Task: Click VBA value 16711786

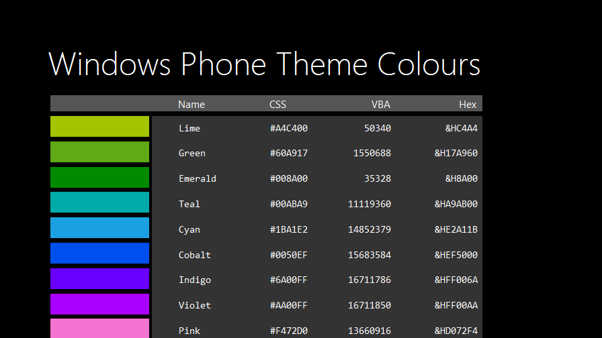Action: pyautogui.click(x=370, y=280)
